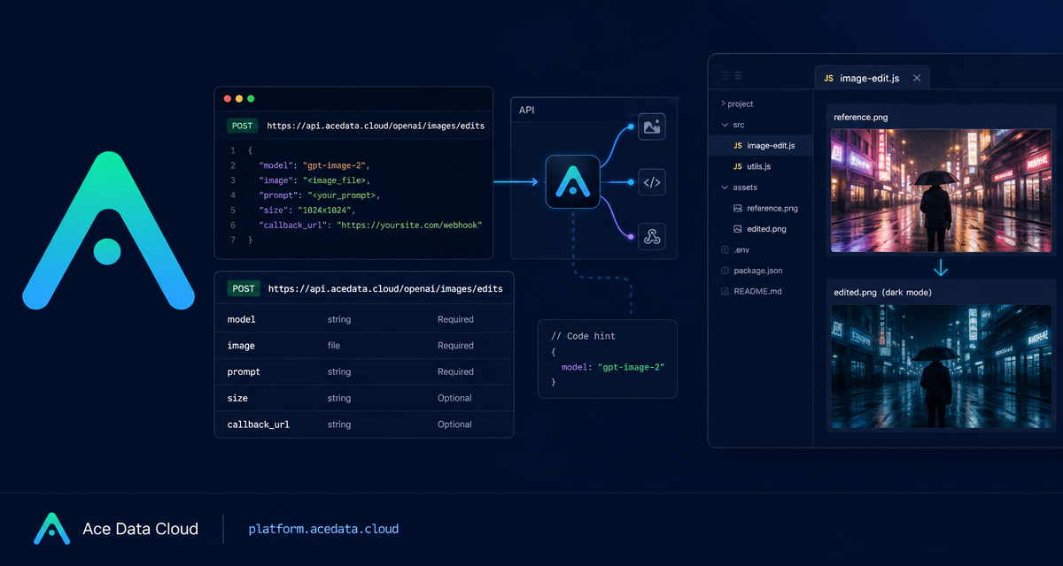The width and height of the screenshot is (1063, 566).
Task: Click the green dot in code window
Action: click(x=251, y=99)
